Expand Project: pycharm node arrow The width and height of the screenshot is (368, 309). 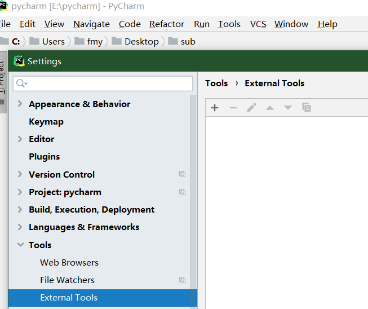20,192
